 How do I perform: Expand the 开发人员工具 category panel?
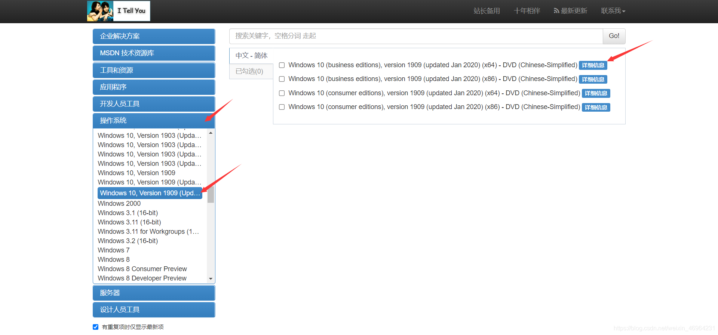pyautogui.click(x=154, y=104)
